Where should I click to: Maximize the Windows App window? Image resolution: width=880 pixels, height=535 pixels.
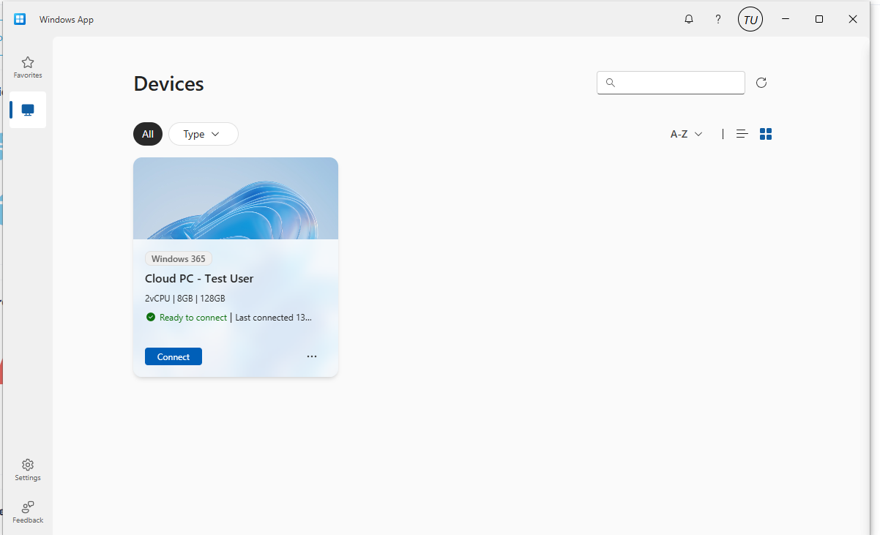[819, 19]
